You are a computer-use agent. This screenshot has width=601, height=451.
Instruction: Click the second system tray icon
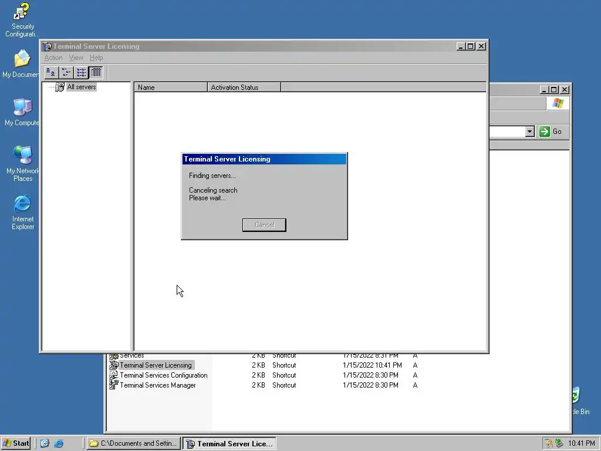(x=559, y=443)
